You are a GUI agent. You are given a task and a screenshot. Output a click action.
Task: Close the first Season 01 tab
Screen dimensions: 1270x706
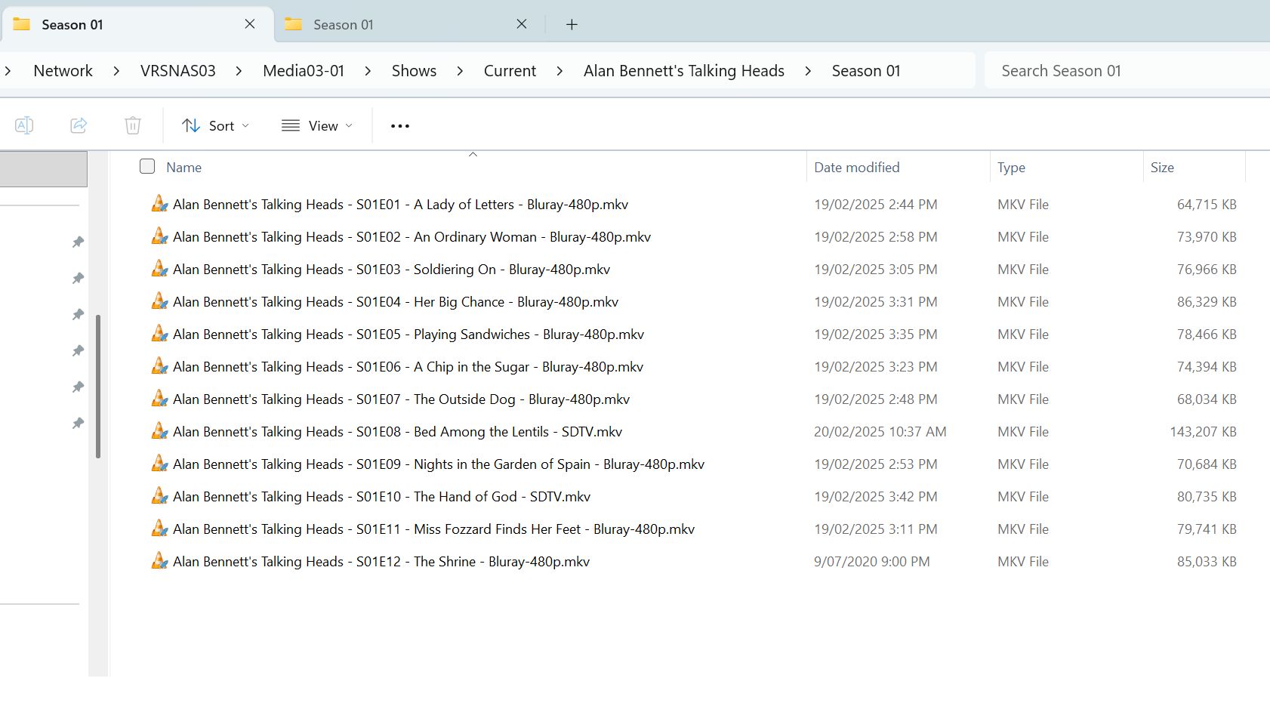coord(250,24)
